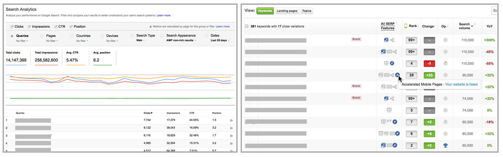Click image pack icon in 74,000 rank 99+ row
The width and height of the screenshot is (503, 157).
pyautogui.click(x=386, y=98)
